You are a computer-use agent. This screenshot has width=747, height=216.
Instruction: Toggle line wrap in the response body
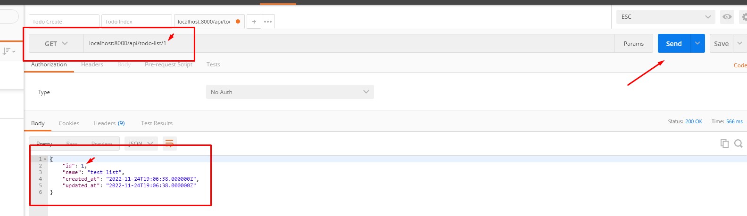pos(169,143)
